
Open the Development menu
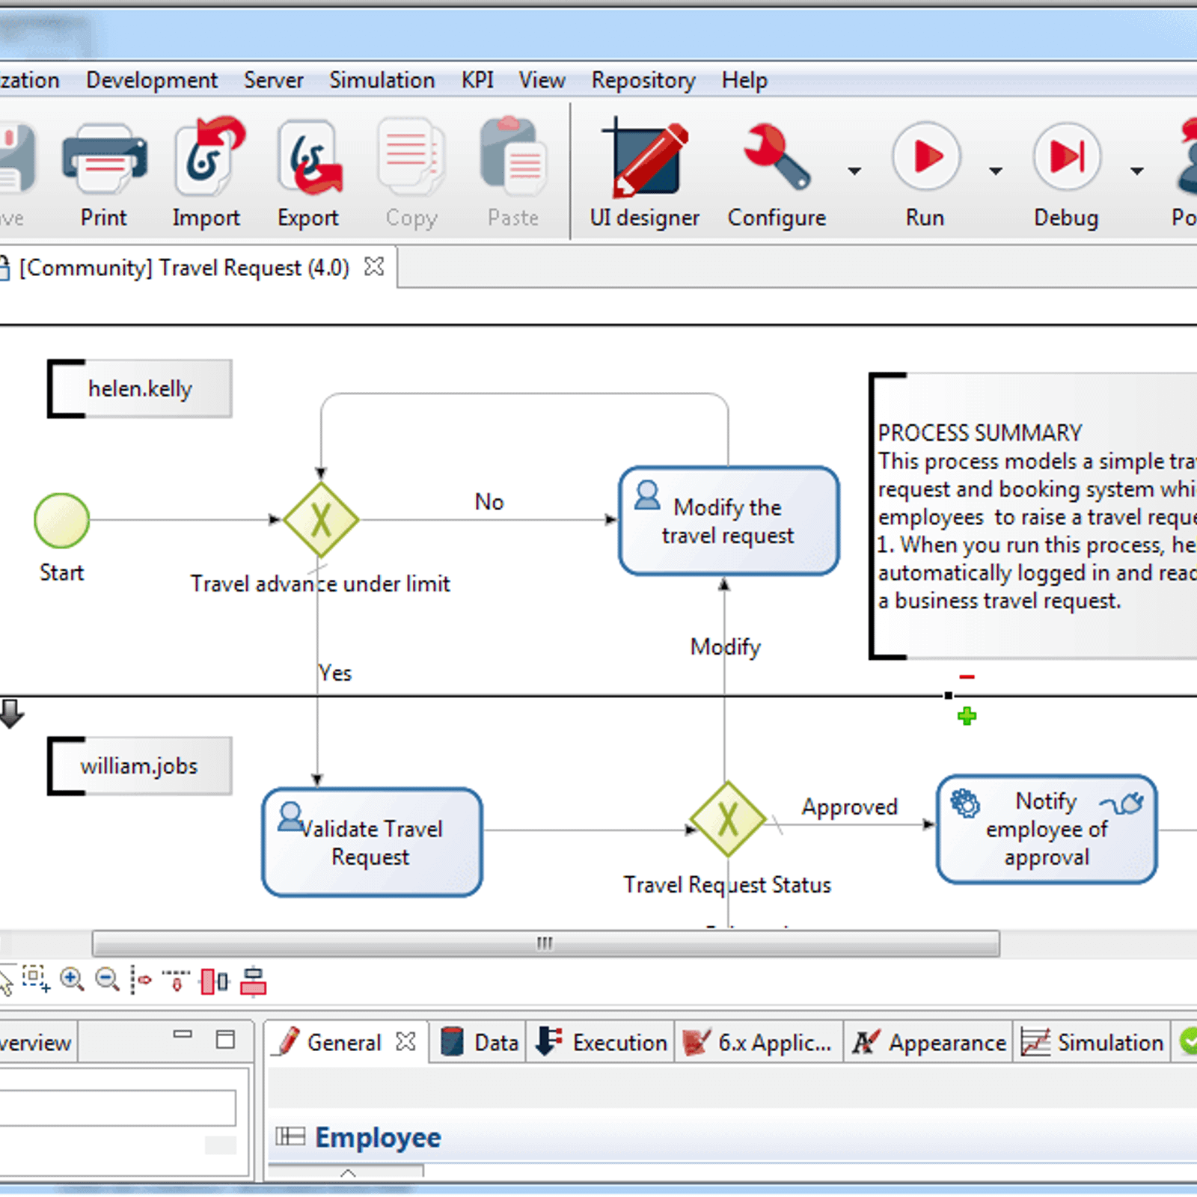pos(152,80)
